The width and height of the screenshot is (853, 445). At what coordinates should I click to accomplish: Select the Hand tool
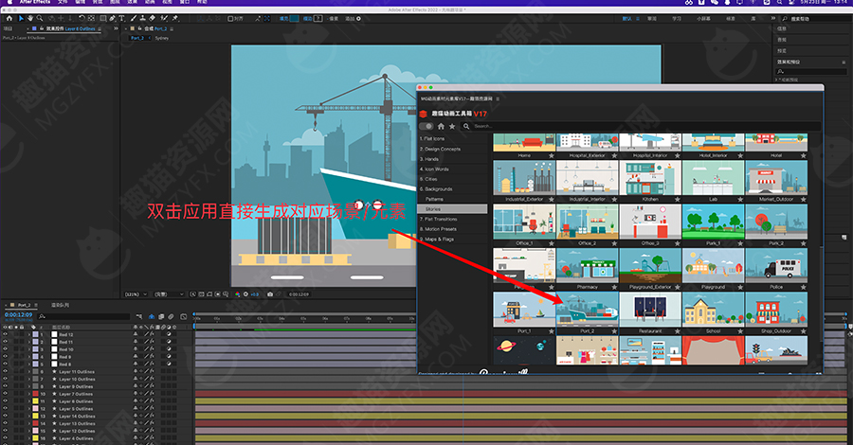coord(30,19)
